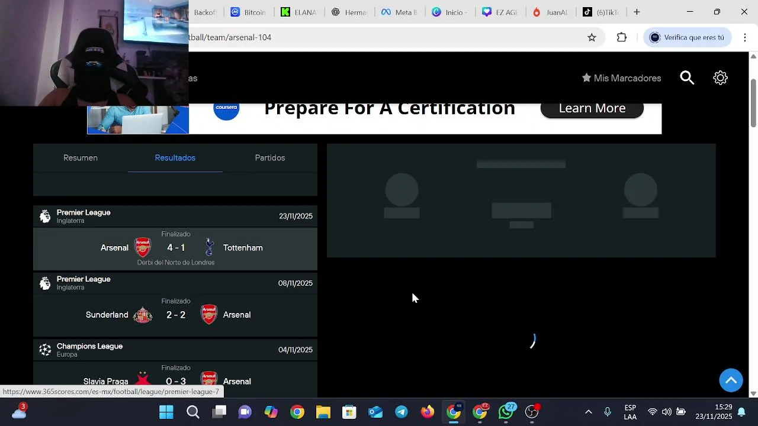Open the volume speaker tray icon
Image resolution: width=758 pixels, height=426 pixels.
667,412
